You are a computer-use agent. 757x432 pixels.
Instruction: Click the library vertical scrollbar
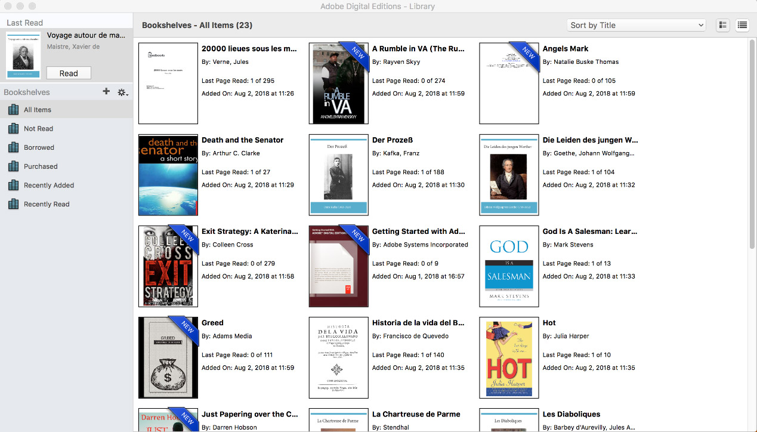pos(752,149)
